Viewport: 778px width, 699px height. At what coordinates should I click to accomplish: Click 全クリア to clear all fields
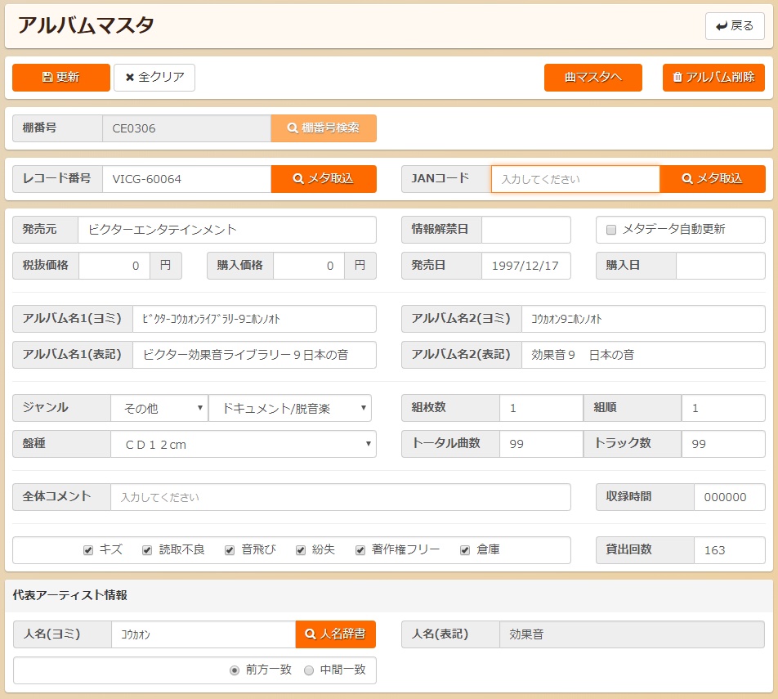coord(154,78)
